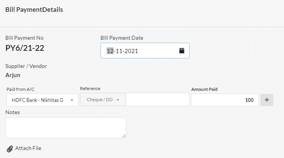Screen dimensions: 284x158
Task: Click the Notes box resize handle
Action: (124, 136)
